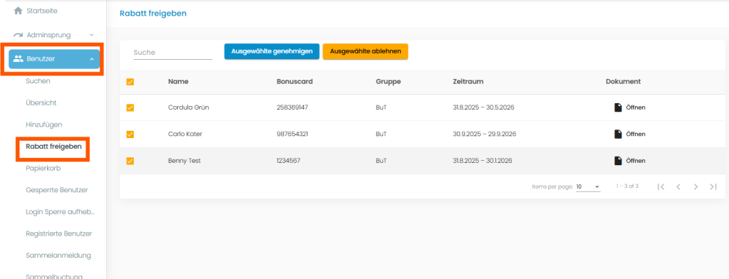Select Suchen in the sidebar

click(x=38, y=81)
